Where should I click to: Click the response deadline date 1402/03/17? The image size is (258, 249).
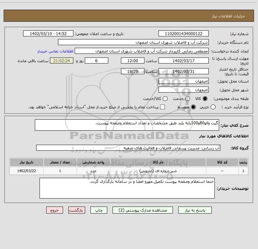184,60
